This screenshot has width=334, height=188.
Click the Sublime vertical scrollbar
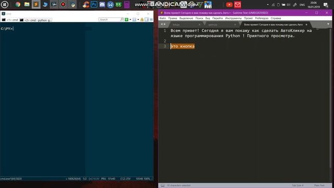tap(330, 98)
